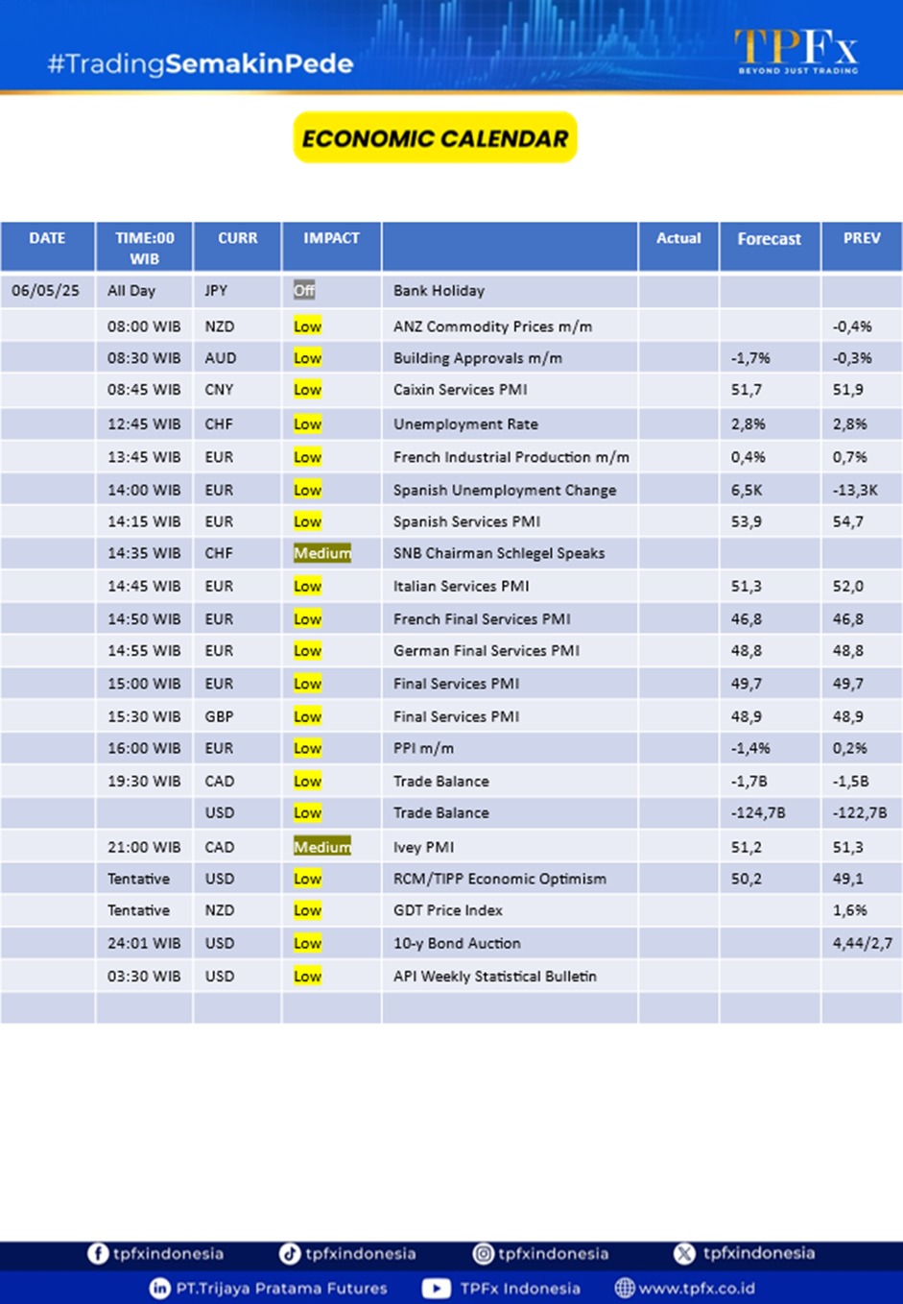Click Italian Services PMI event
This screenshot has height=1304, width=903.
point(461,586)
